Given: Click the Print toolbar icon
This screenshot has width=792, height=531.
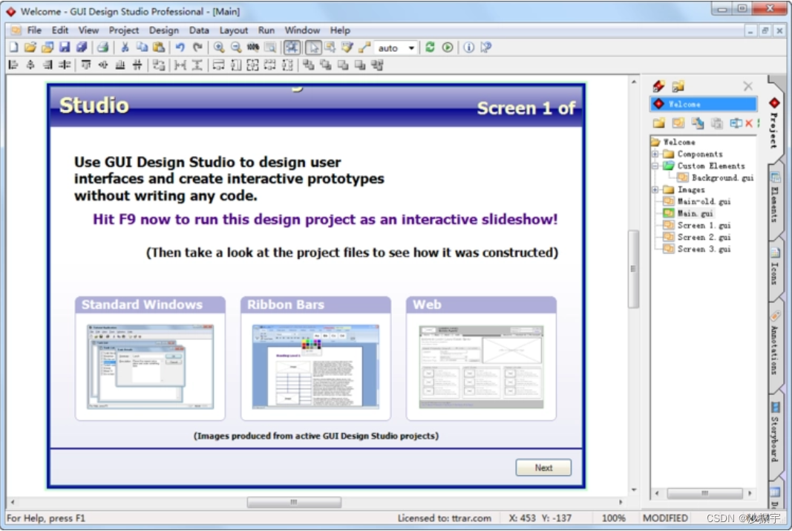Looking at the screenshot, I should tap(103, 48).
